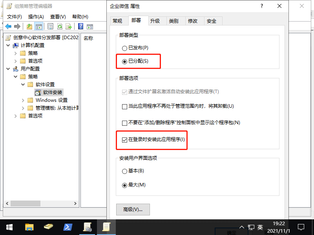Click the Up one level folder icon
The width and height of the screenshot is (314, 235).
point(29,26)
